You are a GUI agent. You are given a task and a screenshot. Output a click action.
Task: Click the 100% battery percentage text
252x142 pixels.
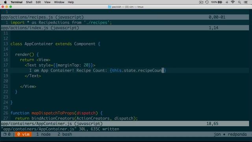click(214, 2)
